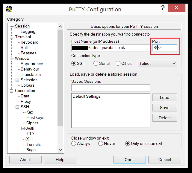Set close window on exit to Never
This screenshot has width=192, height=173.
pos(100,143)
